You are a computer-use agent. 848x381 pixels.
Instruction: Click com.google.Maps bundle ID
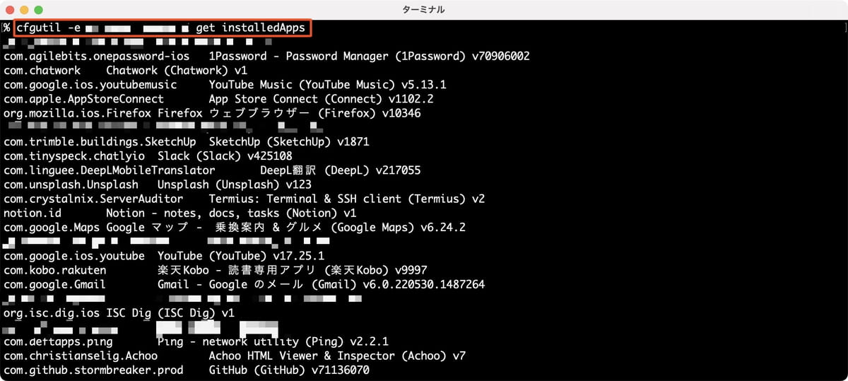(52, 228)
